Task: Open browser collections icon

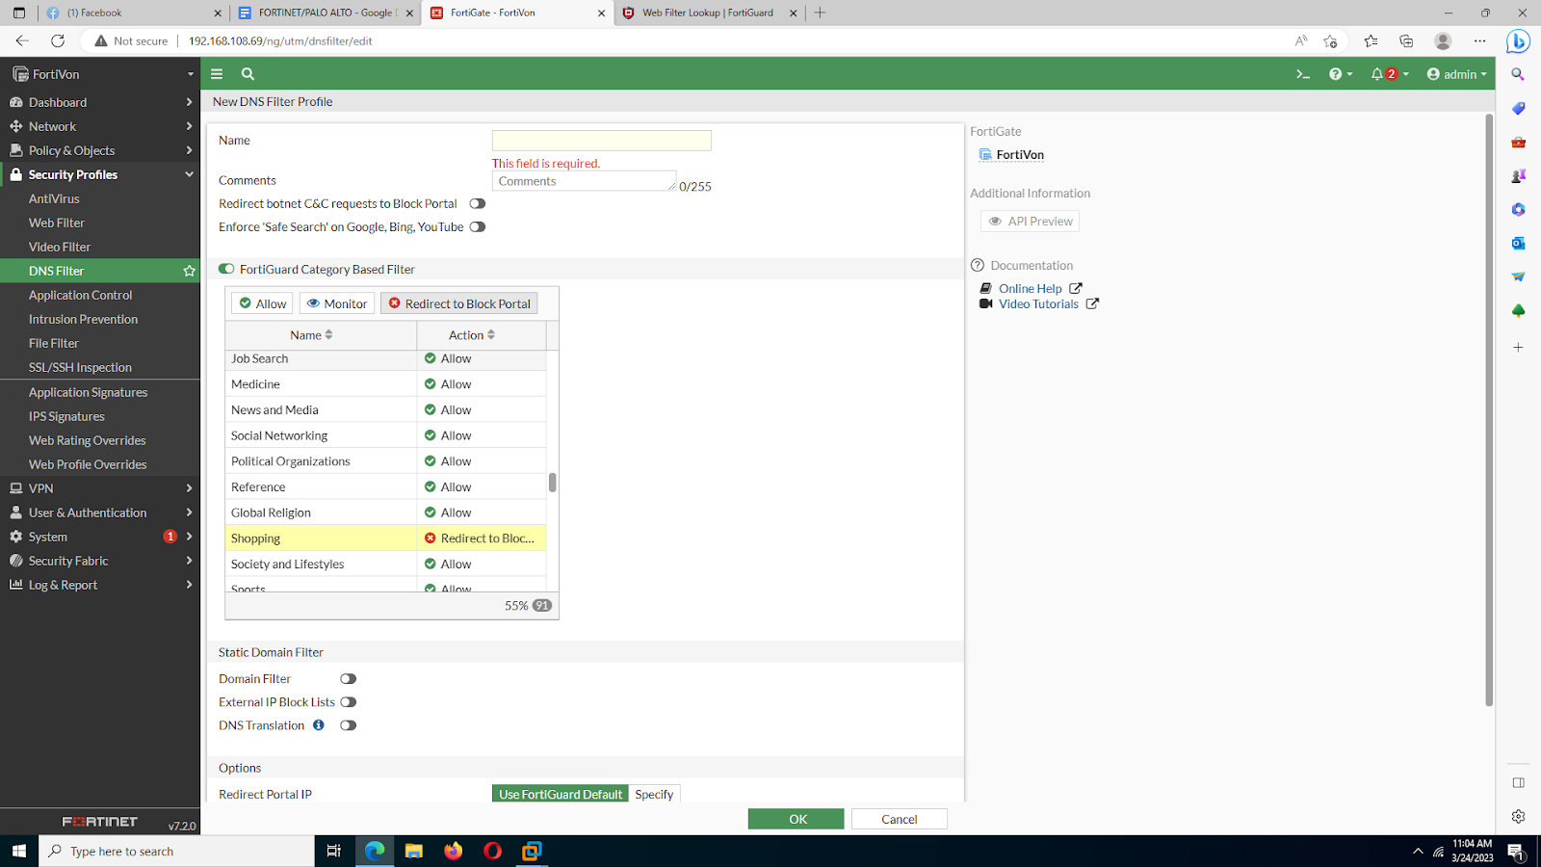Action: (1406, 40)
